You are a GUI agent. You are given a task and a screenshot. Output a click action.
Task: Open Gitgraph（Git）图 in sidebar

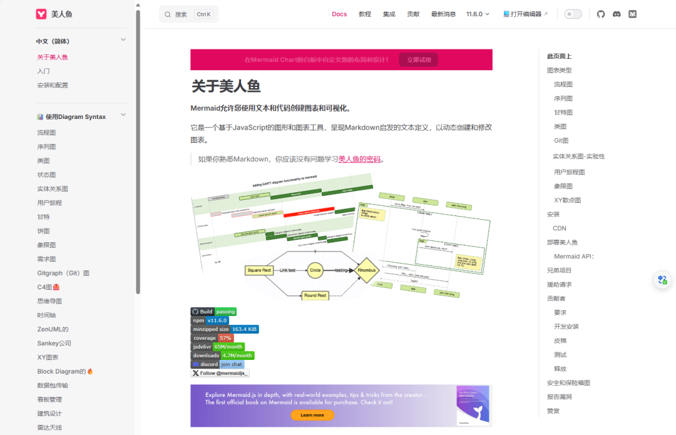pos(63,273)
